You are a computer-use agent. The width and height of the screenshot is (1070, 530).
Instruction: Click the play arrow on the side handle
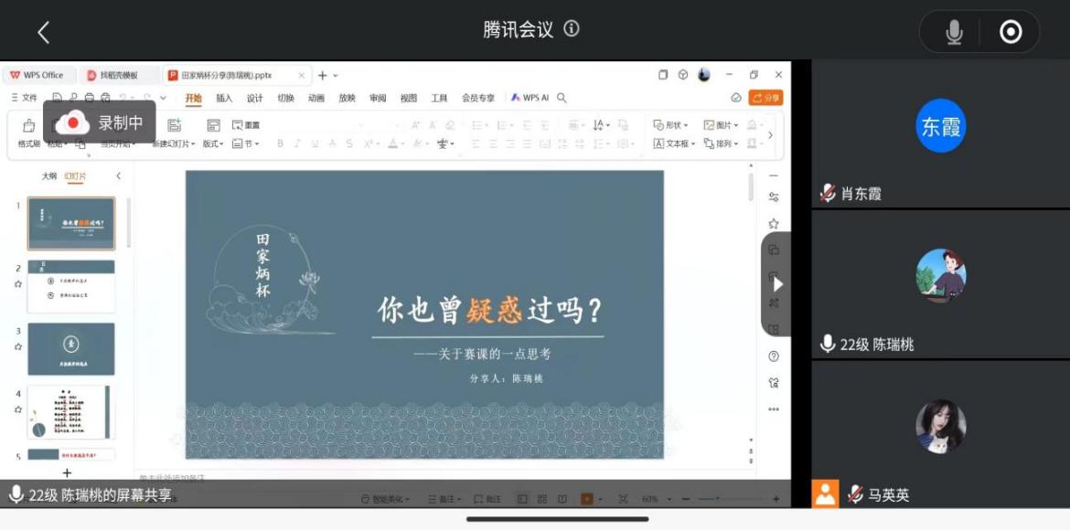pos(777,284)
